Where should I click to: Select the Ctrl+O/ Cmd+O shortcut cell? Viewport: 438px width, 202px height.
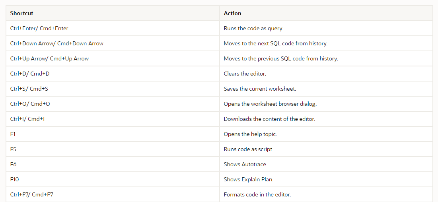click(113, 104)
